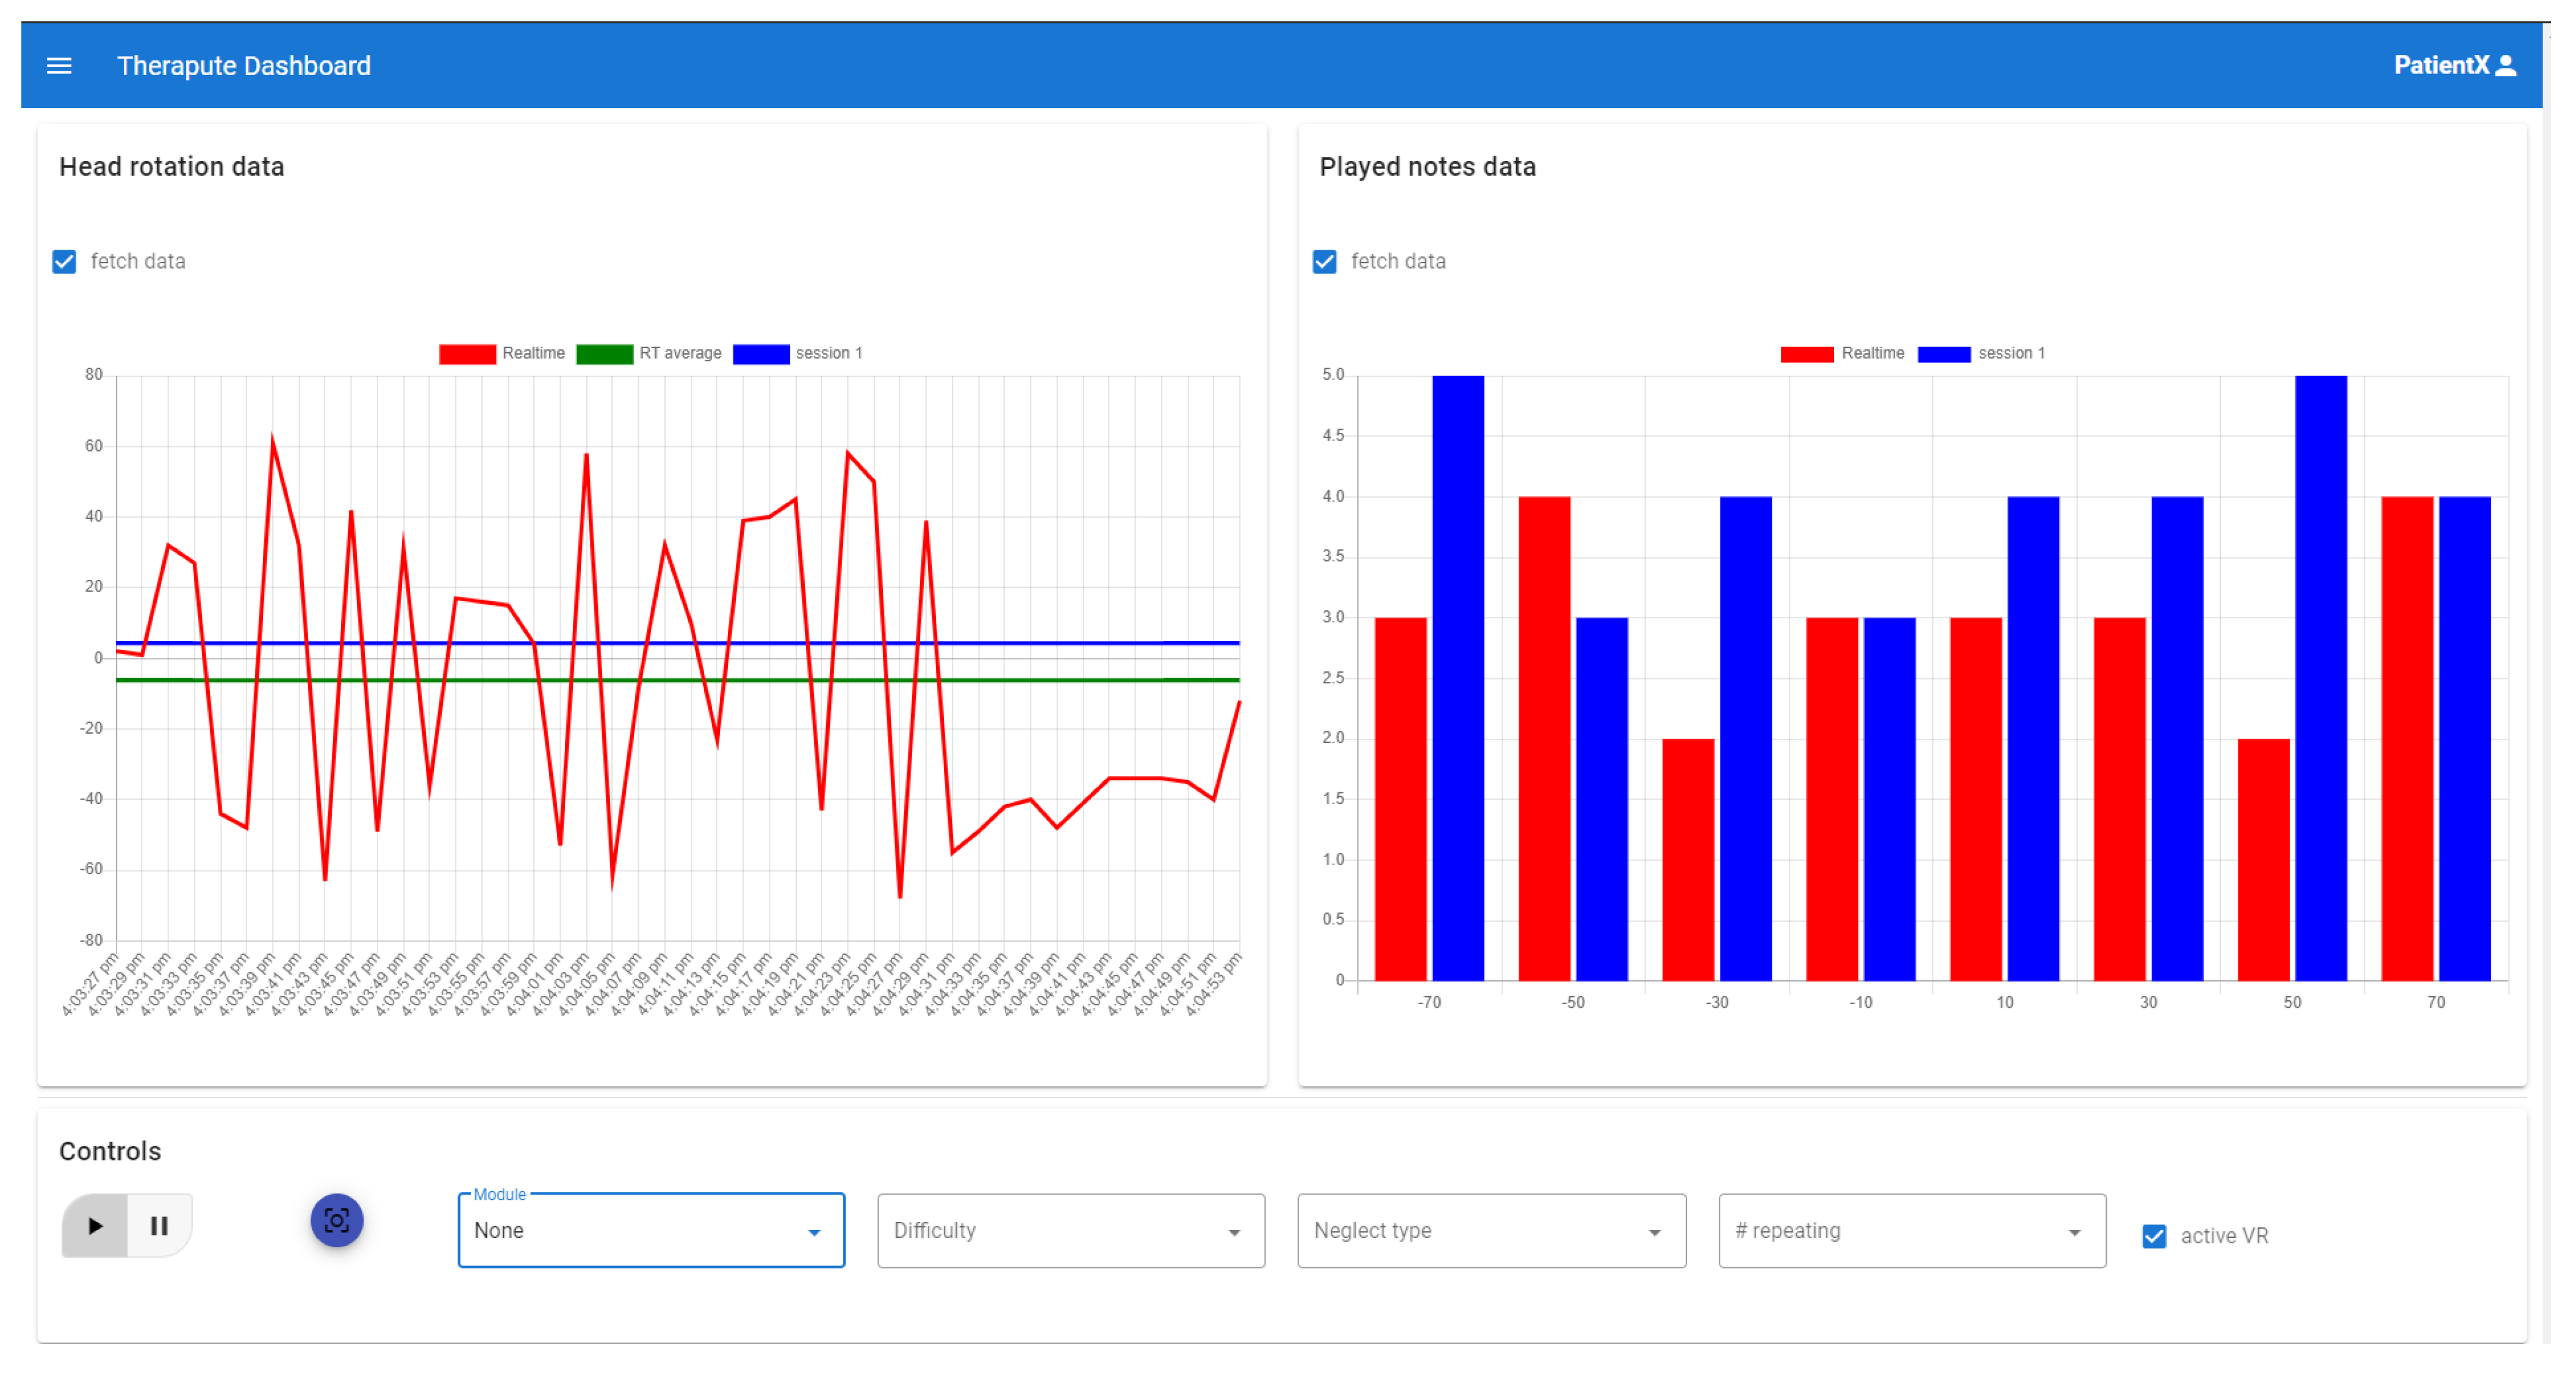The height and width of the screenshot is (1374, 2576).
Task: Click the PatientX user account icon
Action: coord(2505,66)
